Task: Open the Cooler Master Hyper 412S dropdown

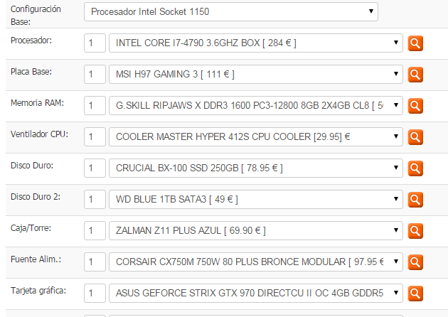Action: click(x=256, y=136)
